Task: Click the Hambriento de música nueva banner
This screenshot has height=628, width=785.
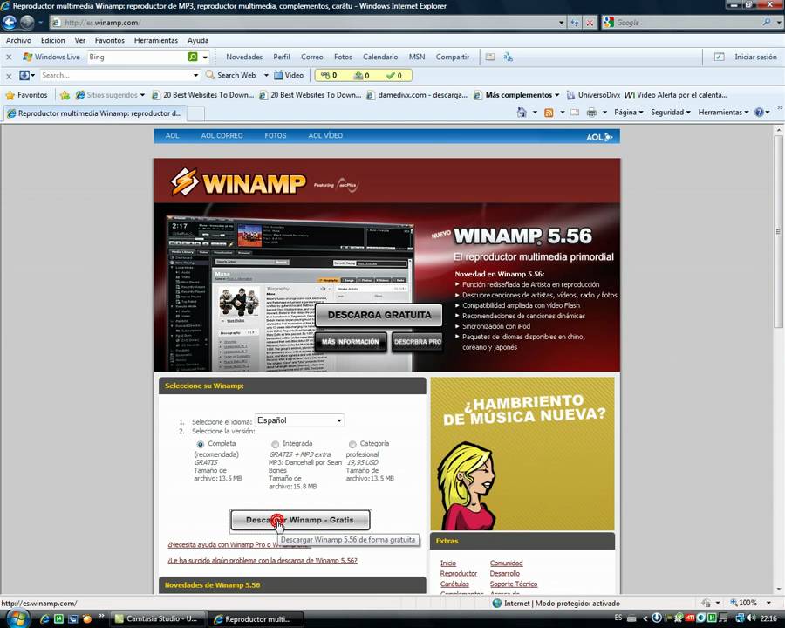Action: tap(522, 454)
